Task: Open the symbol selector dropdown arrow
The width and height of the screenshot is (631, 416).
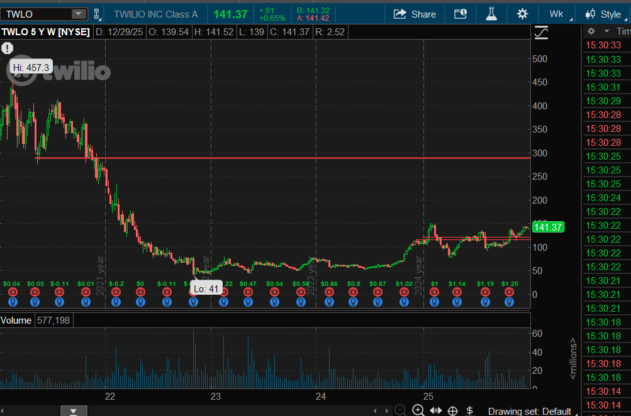Action: 79,14
